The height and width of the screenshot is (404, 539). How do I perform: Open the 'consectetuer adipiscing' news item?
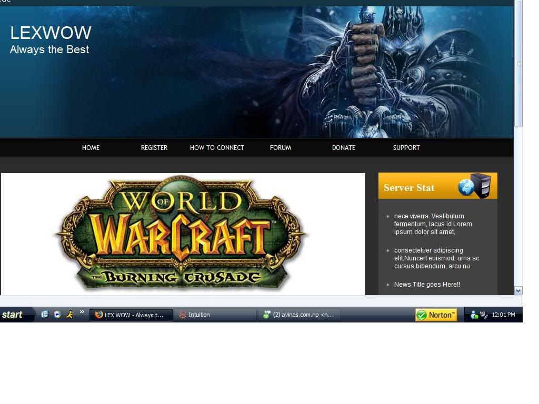[436, 258]
